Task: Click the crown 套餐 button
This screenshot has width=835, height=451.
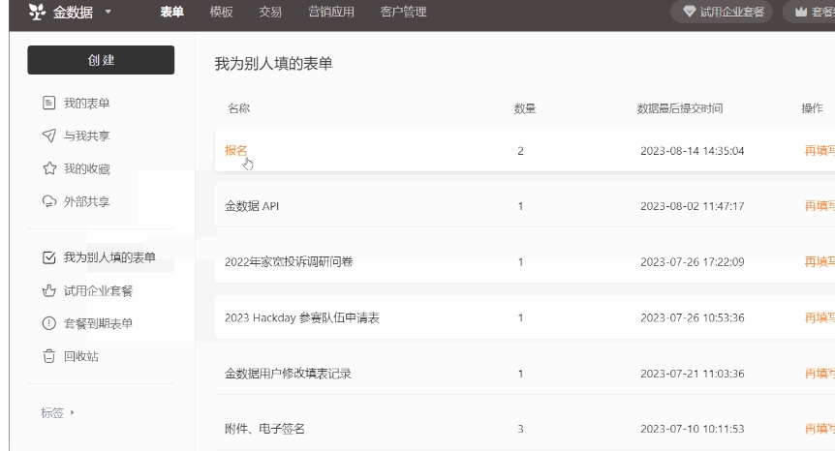Action: point(810,12)
